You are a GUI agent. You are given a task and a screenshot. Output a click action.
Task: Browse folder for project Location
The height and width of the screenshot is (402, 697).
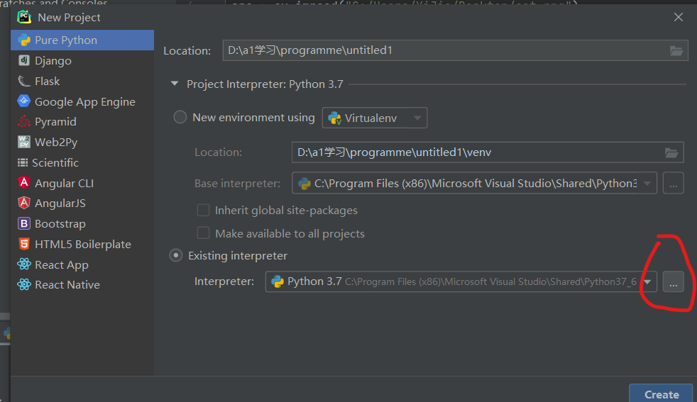pyautogui.click(x=676, y=50)
